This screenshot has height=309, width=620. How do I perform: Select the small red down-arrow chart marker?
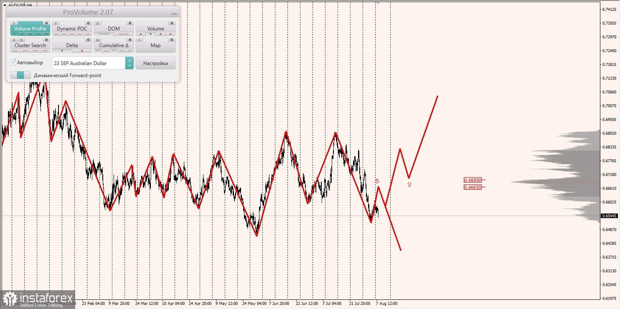[x=377, y=181]
